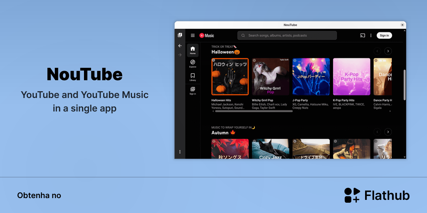427x213 pixels.
Task: Click the Michael Jackson, Kenshi Yonezu artists text
Action: click(x=228, y=106)
